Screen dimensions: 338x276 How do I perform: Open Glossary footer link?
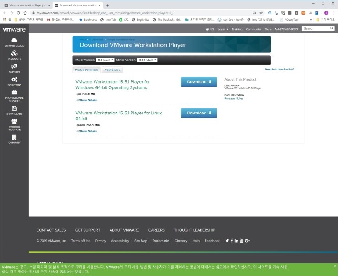click(x=181, y=241)
